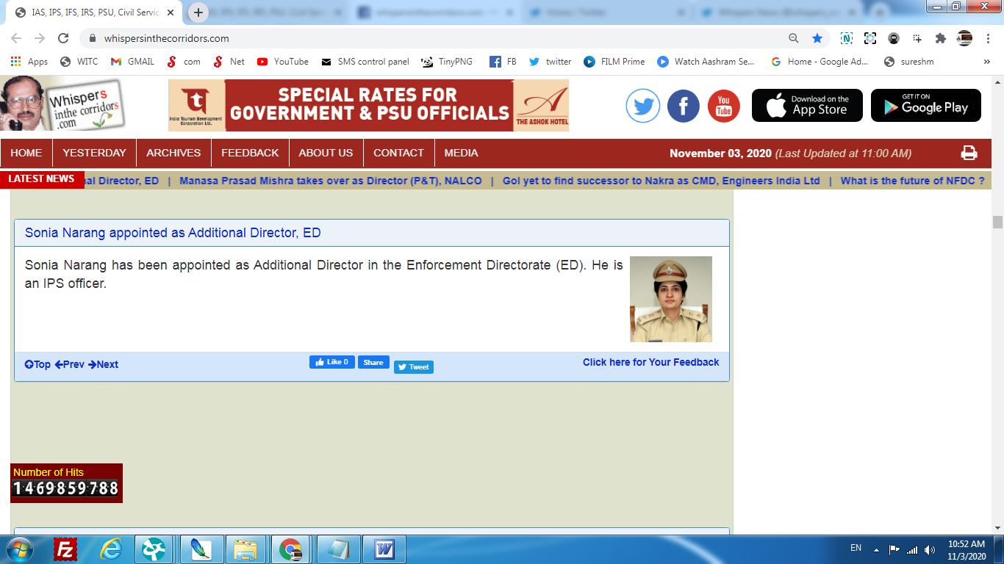
Task: Open the ARCHIVES menu item
Action: tap(173, 153)
